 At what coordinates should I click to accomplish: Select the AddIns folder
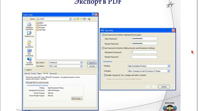(x=40, y=23)
